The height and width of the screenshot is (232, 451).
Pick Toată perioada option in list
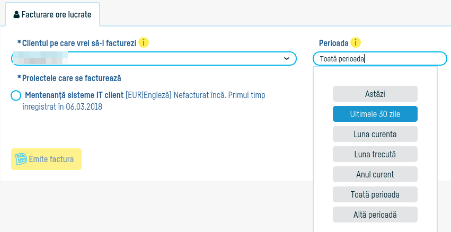tap(375, 194)
